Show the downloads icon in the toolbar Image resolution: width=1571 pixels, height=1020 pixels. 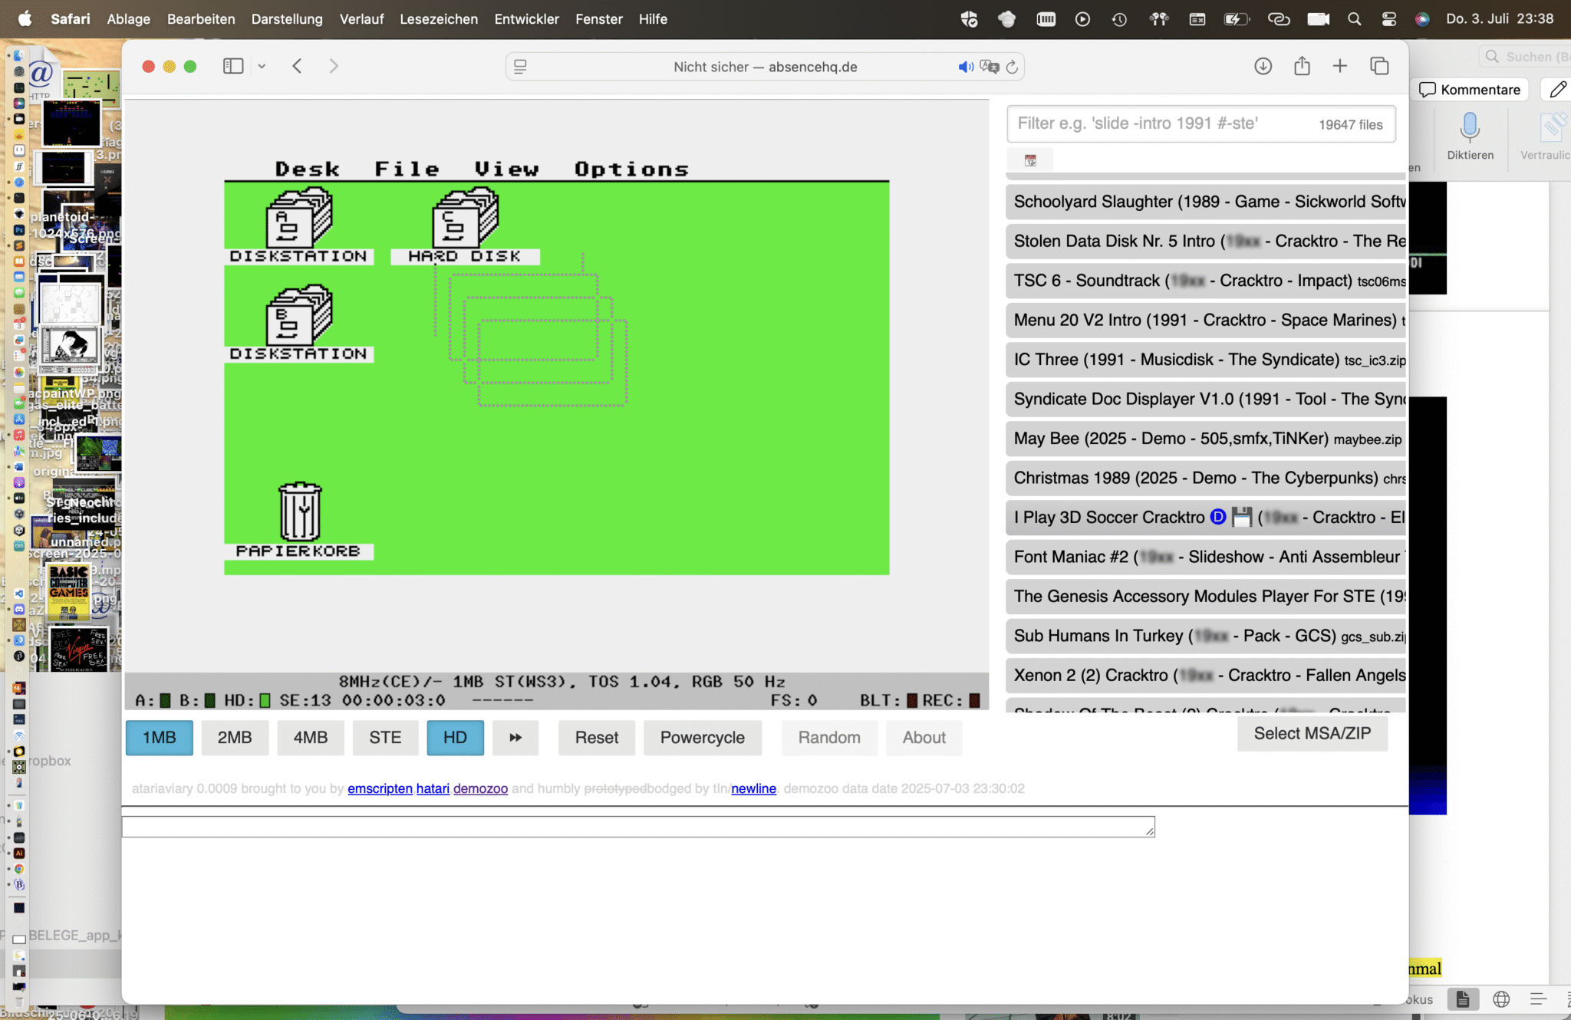tap(1263, 66)
